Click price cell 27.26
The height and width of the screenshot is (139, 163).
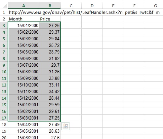[x=50, y=25]
